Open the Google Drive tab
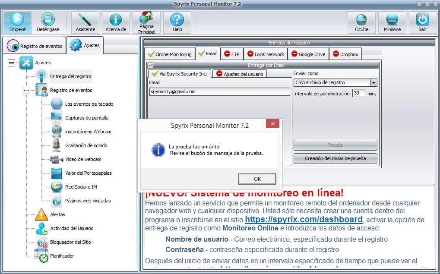This screenshot has width=440, height=274. point(308,54)
